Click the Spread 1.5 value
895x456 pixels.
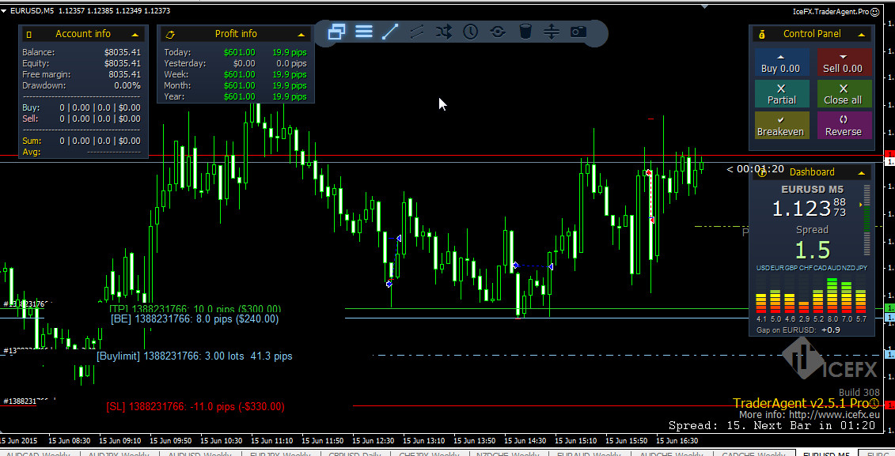(x=813, y=251)
